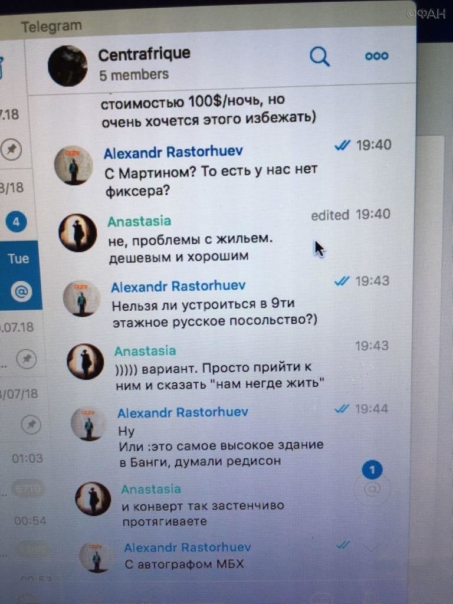Jump to mention via faded @ button
453x604 pixels.
(372, 490)
